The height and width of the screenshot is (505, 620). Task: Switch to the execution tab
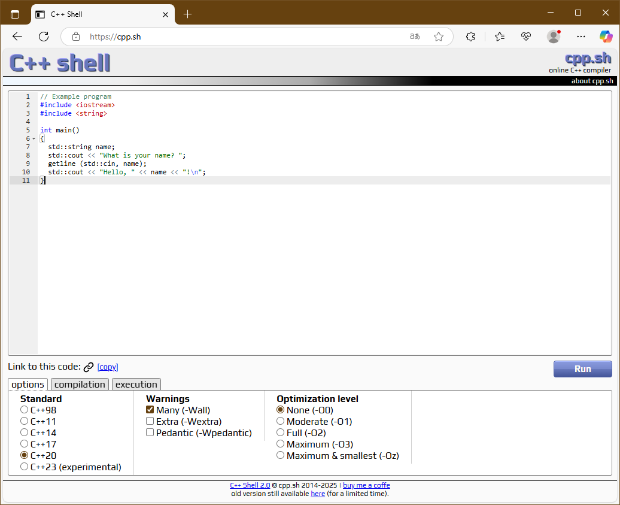(136, 384)
